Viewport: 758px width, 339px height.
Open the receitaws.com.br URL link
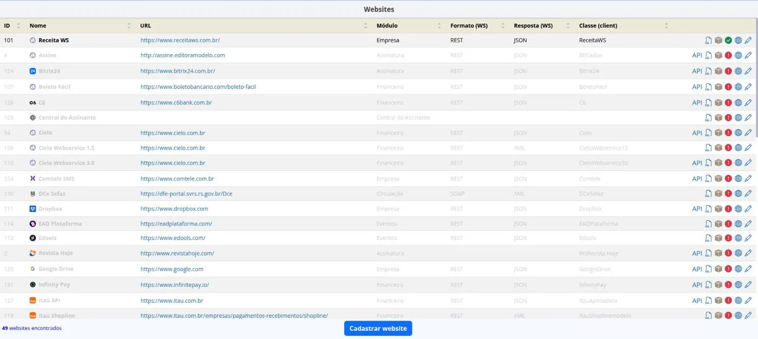180,40
